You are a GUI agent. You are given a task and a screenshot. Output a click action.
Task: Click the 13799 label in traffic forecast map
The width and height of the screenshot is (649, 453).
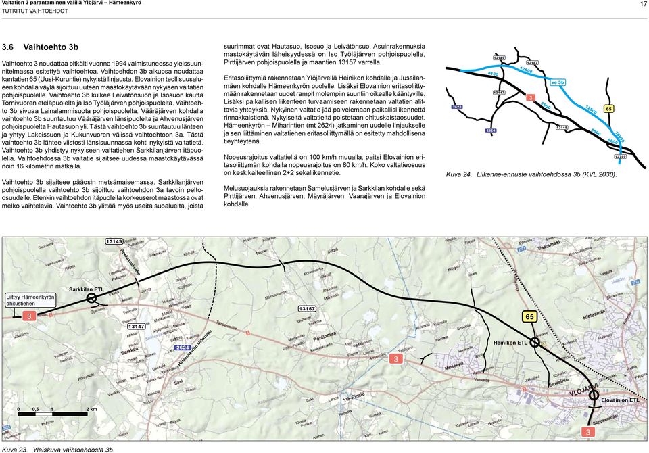tap(621, 156)
